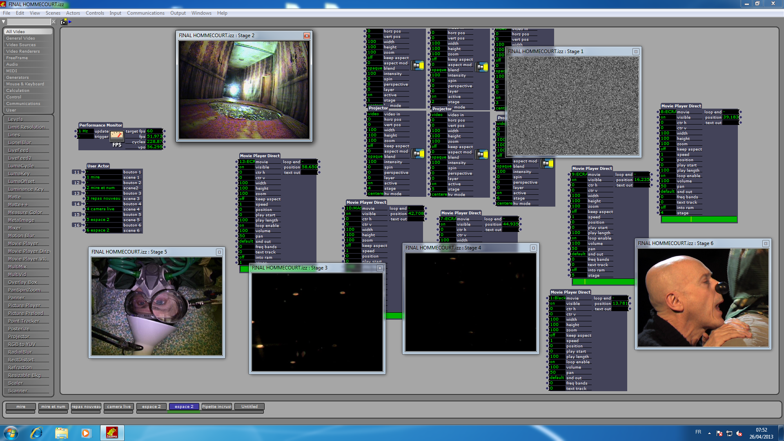The width and height of the screenshot is (784, 441).
Task: Open snd out default on 1:Black player
Action: 557,378
